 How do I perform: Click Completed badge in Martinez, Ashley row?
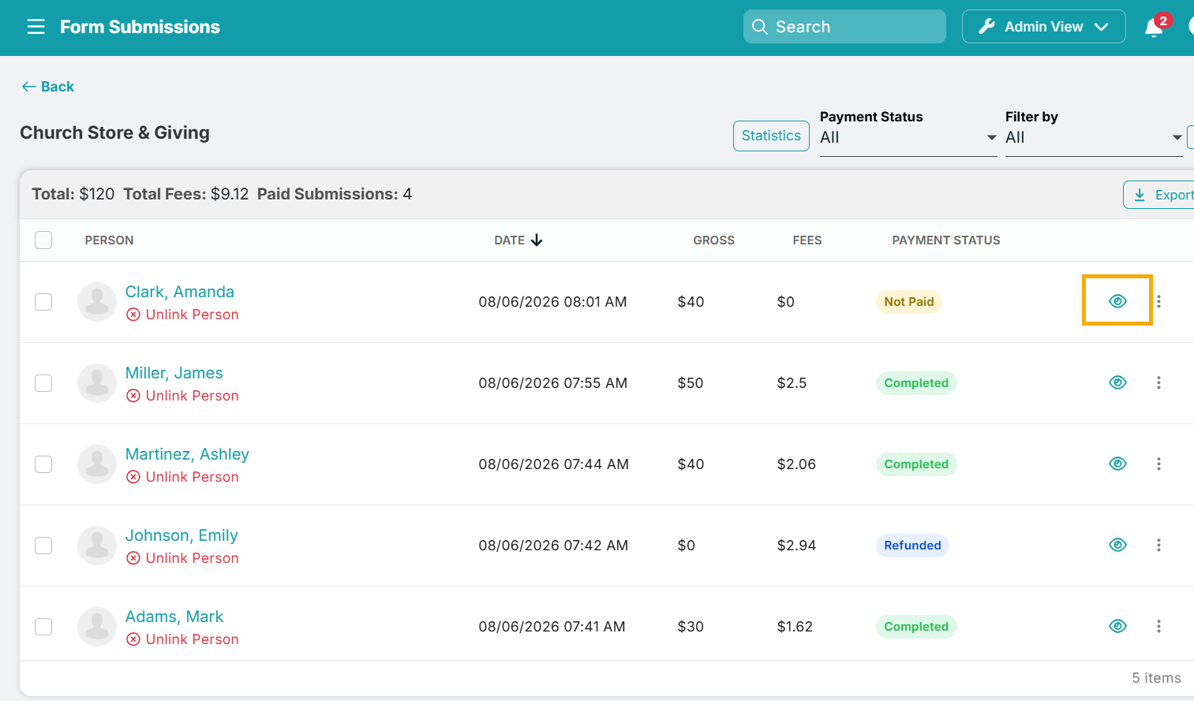click(x=916, y=464)
